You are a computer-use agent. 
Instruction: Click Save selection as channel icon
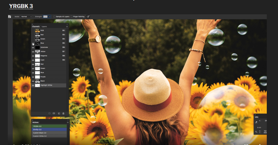(54, 113)
